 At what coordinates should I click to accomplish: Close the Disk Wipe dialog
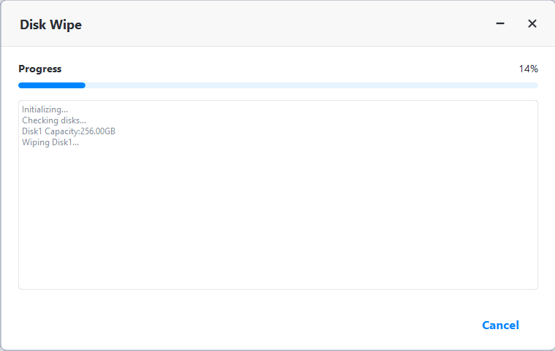point(532,24)
